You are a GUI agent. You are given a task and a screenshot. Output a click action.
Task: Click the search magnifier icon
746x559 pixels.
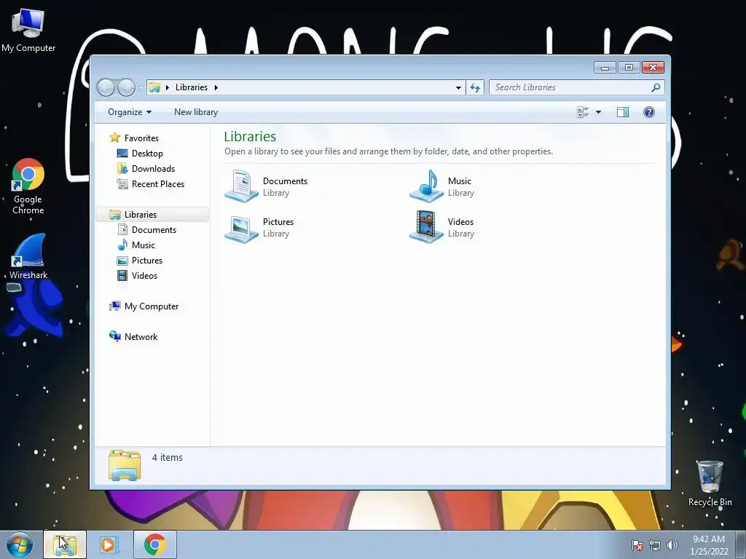(656, 87)
